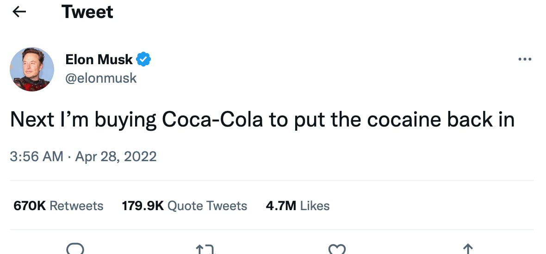
Task: Share the tweet using the upload arrow icon
Action: 468,249
